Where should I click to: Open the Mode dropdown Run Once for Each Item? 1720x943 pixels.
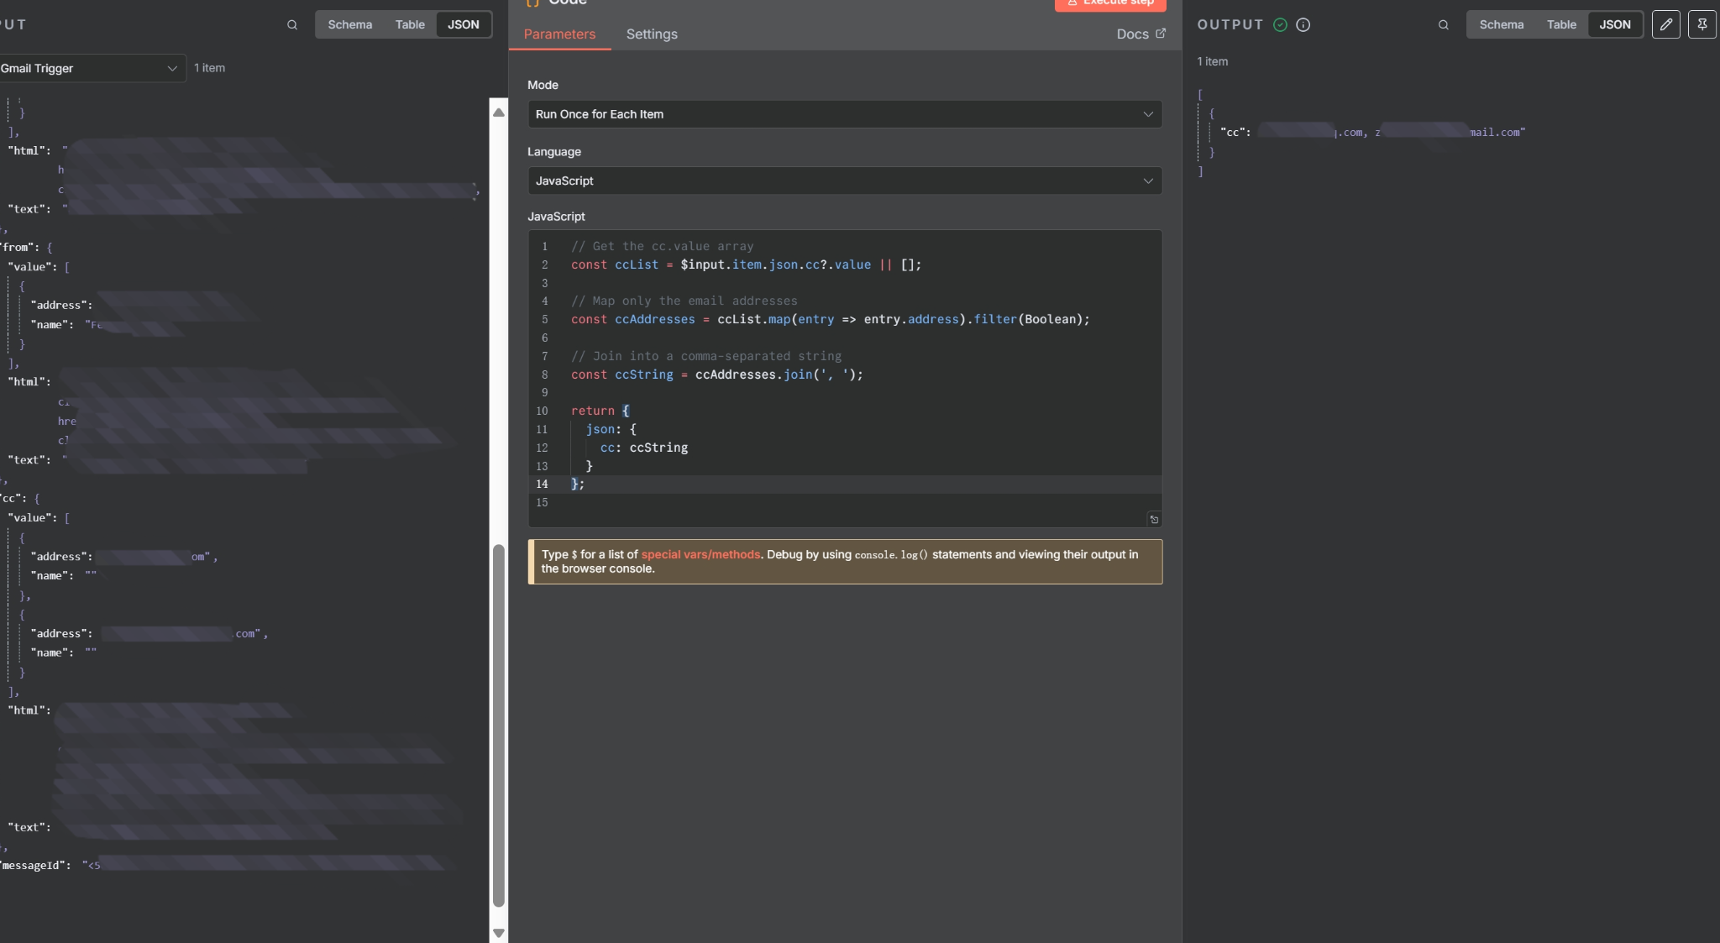click(x=844, y=114)
